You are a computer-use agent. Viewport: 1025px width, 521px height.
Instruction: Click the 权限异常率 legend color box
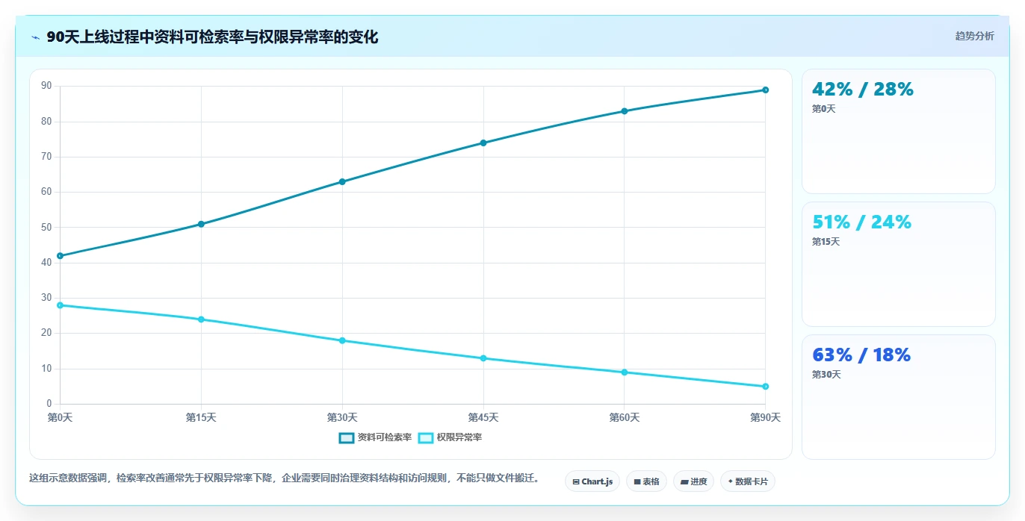pos(426,437)
